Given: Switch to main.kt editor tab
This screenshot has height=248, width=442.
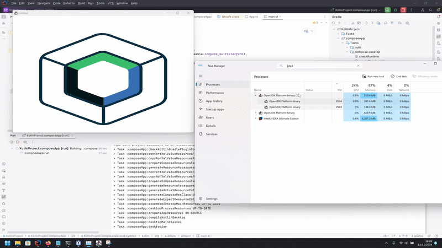Looking at the screenshot, I should pyautogui.click(x=272, y=17).
